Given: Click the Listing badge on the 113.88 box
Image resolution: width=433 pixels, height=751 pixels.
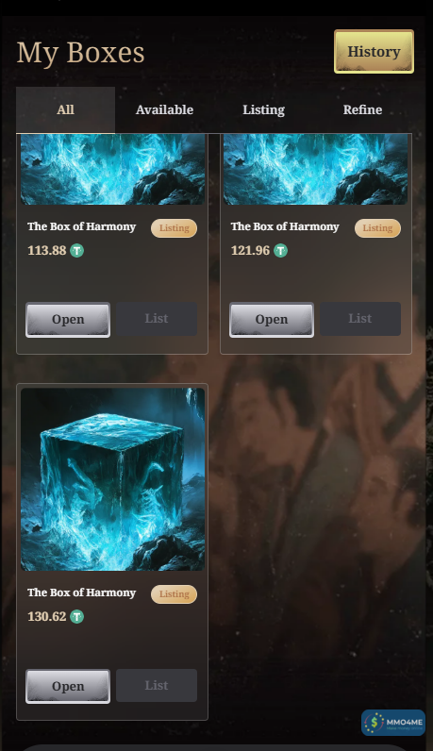Looking at the screenshot, I should click(x=174, y=228).
